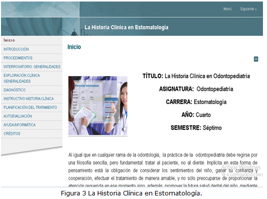
Task: Collapse the Inicio section with the minus icon
Action: (x=256, y=59)
